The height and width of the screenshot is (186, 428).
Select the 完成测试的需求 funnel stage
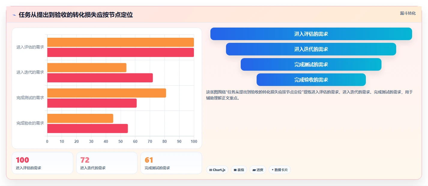coord(311,64)
